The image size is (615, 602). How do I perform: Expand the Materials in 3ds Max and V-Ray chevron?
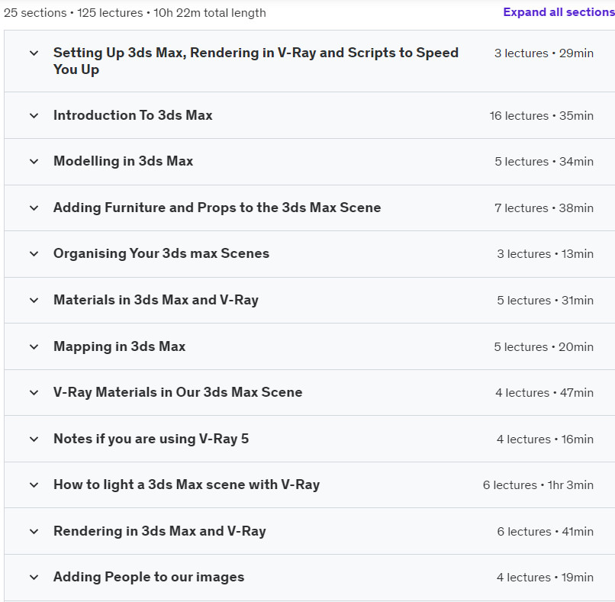(34, 301)
